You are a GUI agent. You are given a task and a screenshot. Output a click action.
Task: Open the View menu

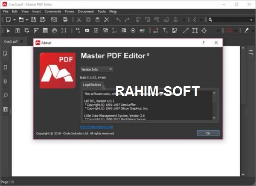pos(25,12)
